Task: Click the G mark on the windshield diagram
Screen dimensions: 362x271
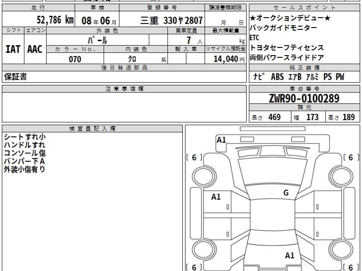Action: (286, 193)
